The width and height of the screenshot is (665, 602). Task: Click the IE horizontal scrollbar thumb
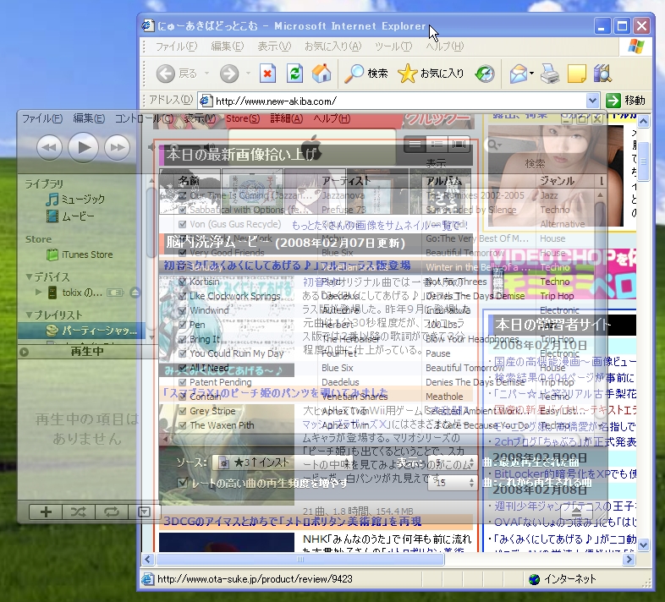(300, 559)
